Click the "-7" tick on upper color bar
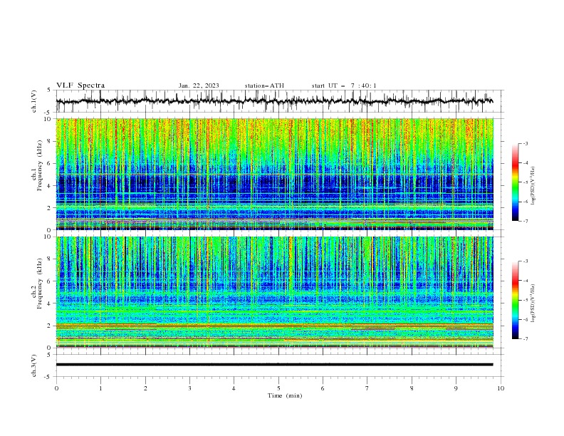 (525, 222)
